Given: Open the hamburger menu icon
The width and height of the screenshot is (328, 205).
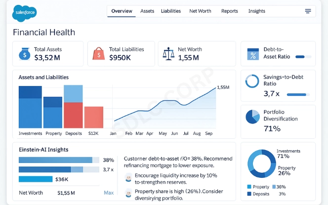Looking at the screenshot, I should 308,11.
